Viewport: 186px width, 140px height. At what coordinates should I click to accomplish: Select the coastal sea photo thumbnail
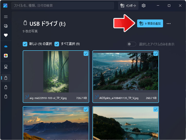(x=126, y=123)
